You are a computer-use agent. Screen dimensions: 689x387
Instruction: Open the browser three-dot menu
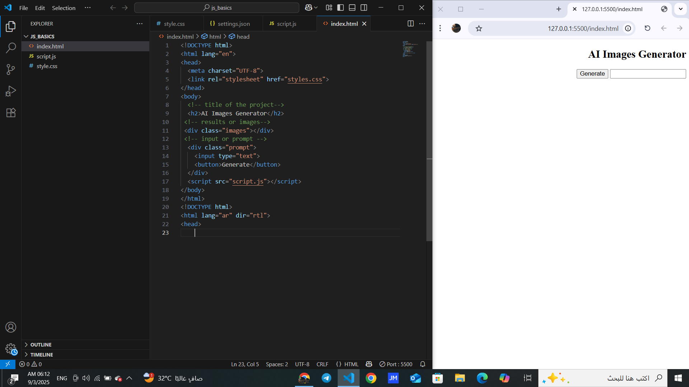pyautogui.click(x=440, y=28)
